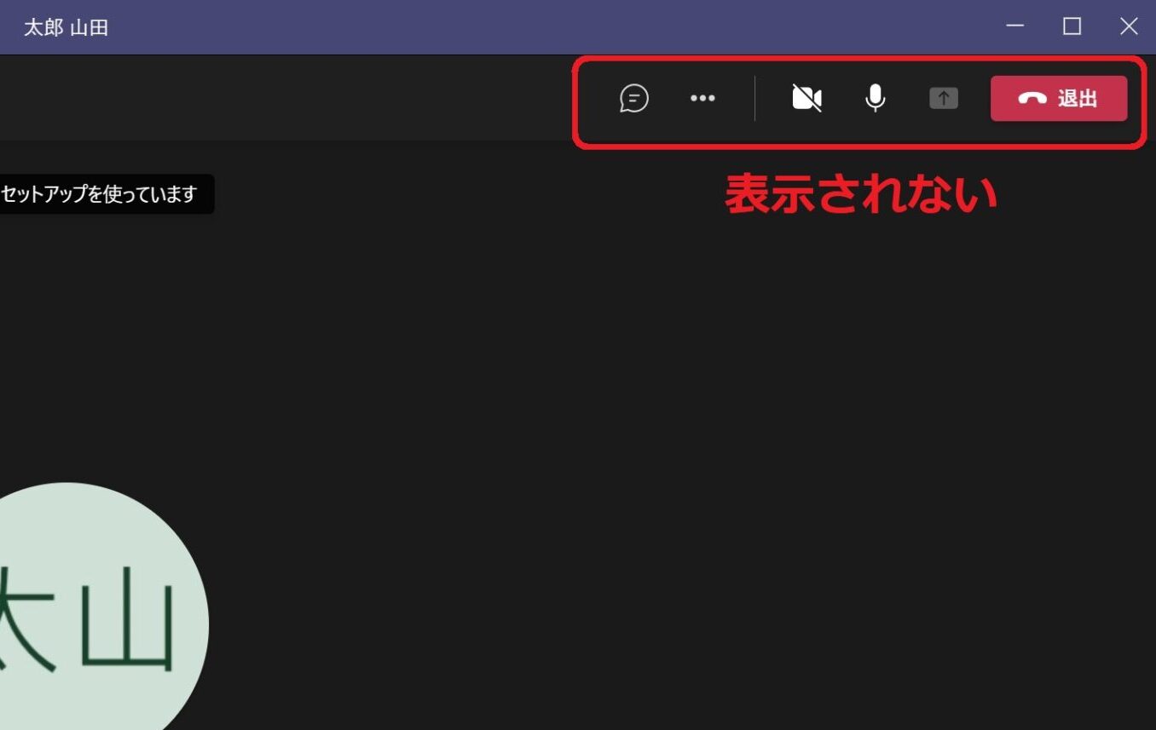Open the three-dot more actions menu

pos(702,98)
